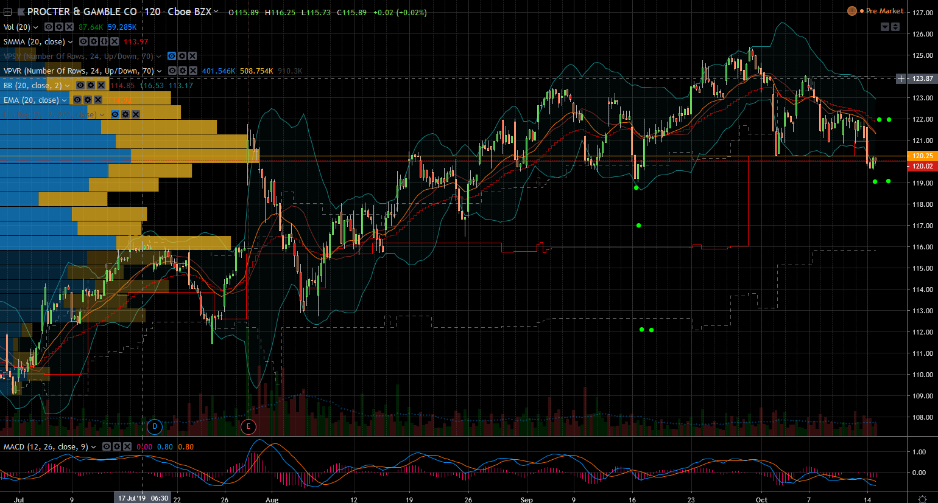
Task: Show the hidden Lin Reg indicator
Action: [x=115, y=114]
